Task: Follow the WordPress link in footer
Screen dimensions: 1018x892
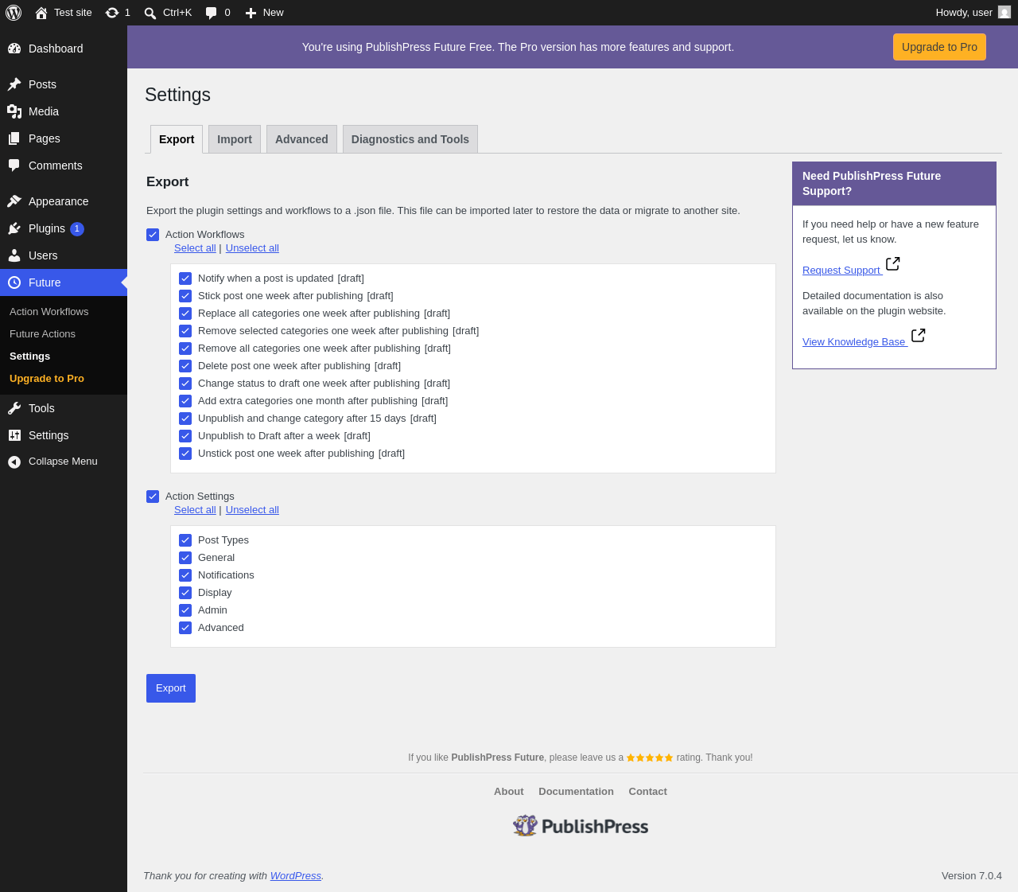Action: pyautogui.click(x=295, y=876)
